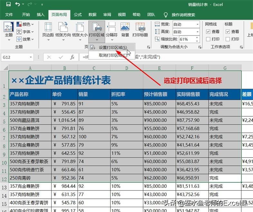Click the Redo arrow icon
This screenshot has width=253, height=212.
pyautogui.click(x=30, y=4)
